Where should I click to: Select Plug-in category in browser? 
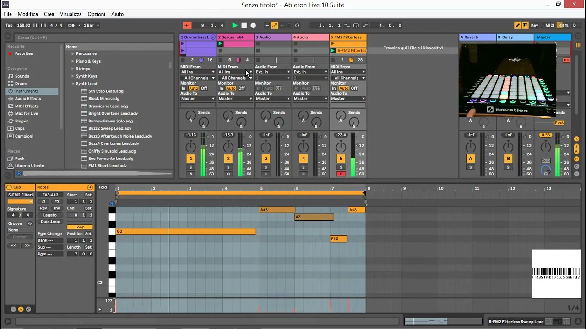tap(22, 121)
